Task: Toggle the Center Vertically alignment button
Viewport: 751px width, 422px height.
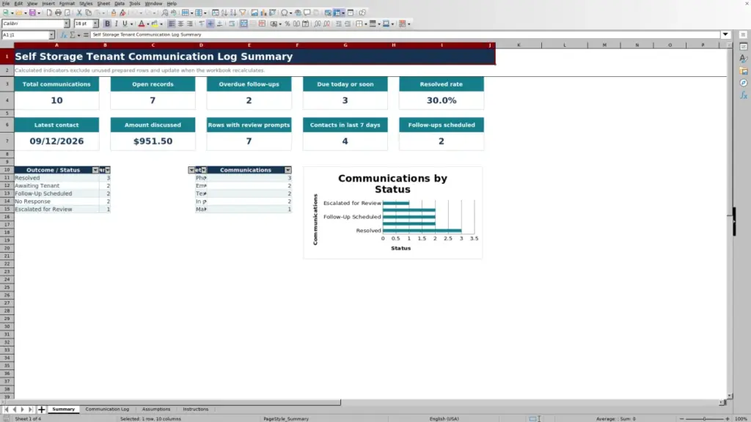Action: coord(210,23)
